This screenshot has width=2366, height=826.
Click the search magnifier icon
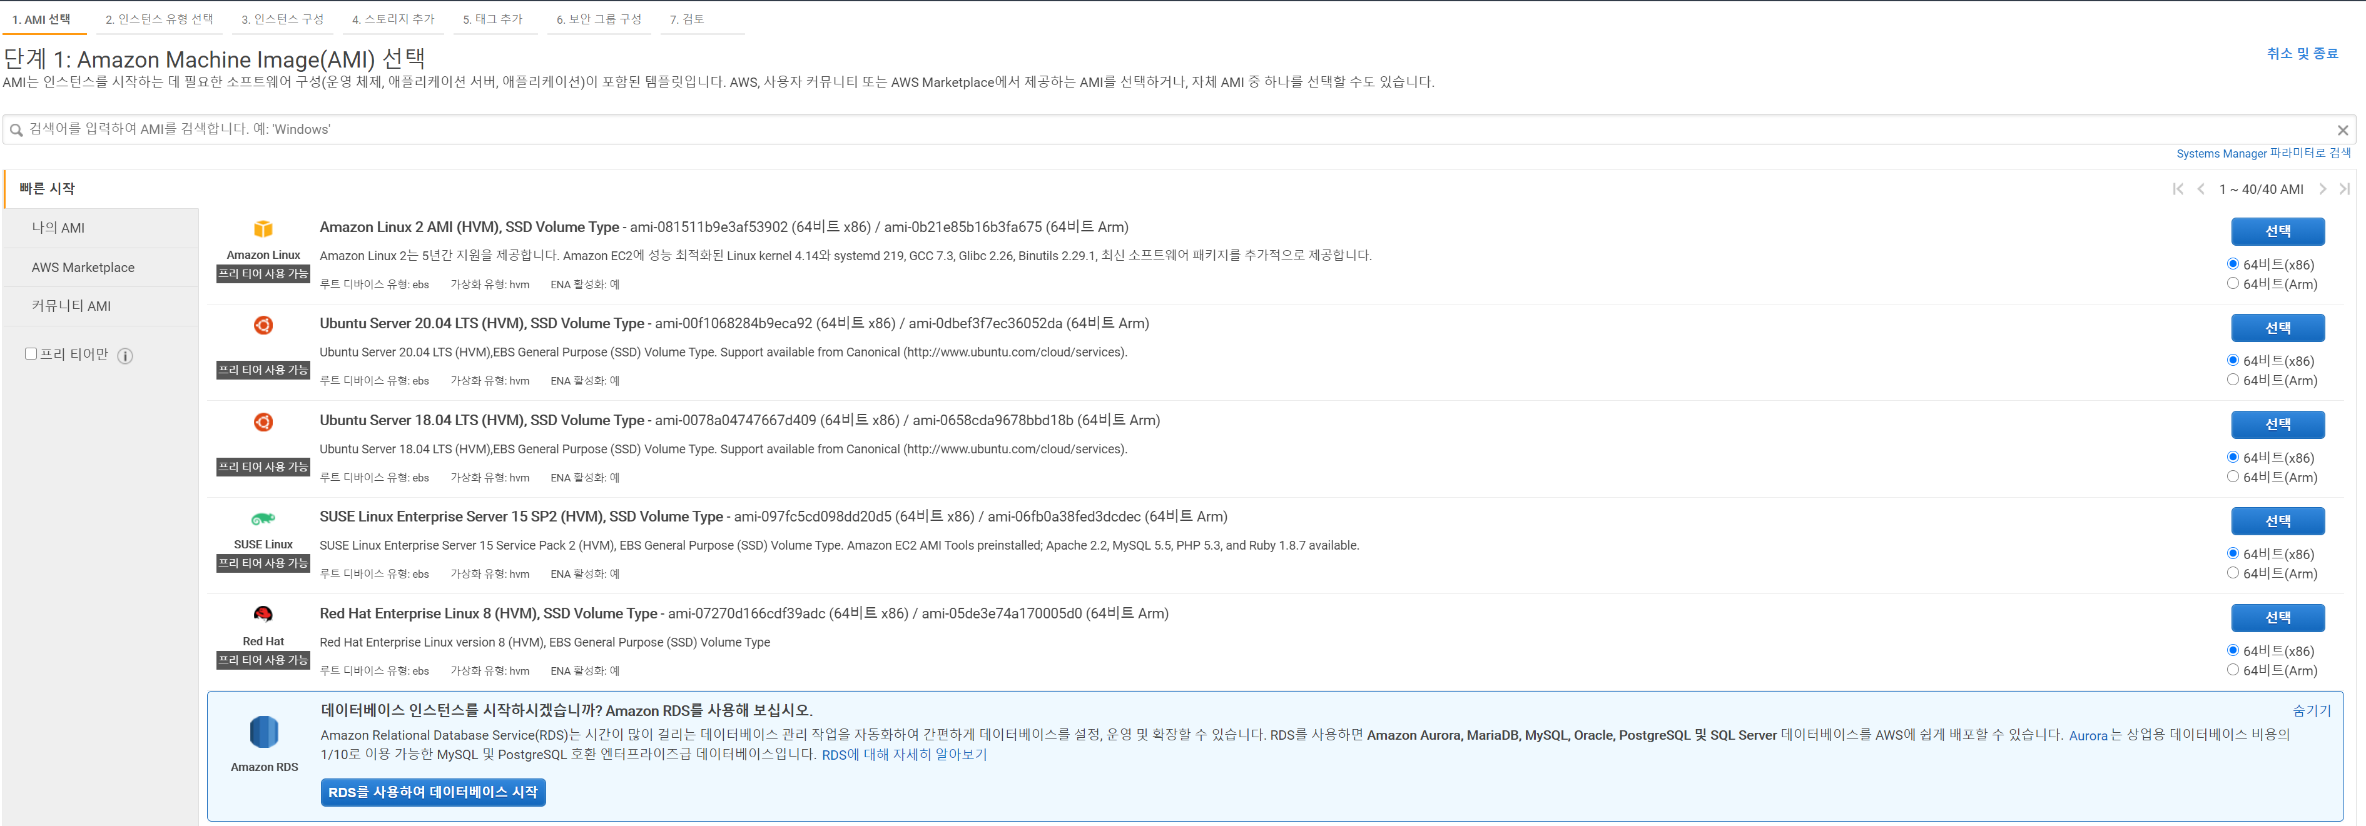pyautogui.click(x=16, y=130)
